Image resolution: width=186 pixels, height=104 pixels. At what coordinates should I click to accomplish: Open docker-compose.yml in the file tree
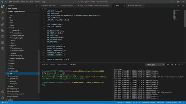16,94
